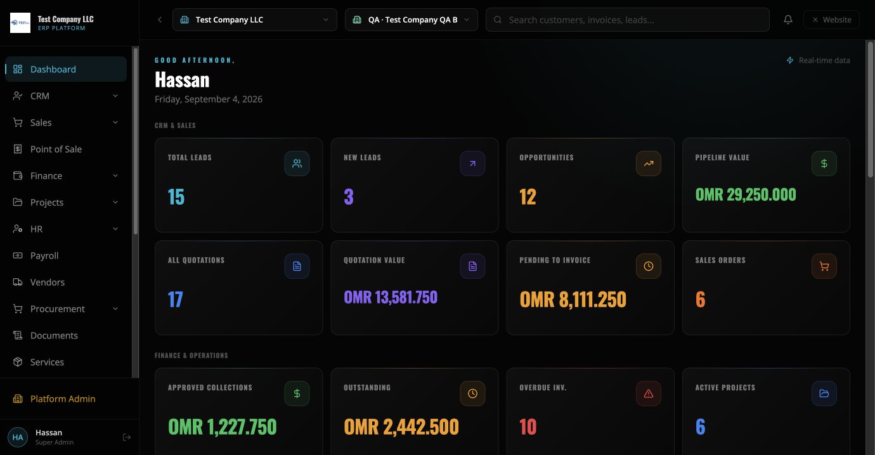The height and width of the screenshot is (455, 875).
Task: Click the sidebar vertical scrollbar
Action: (135, 141)
